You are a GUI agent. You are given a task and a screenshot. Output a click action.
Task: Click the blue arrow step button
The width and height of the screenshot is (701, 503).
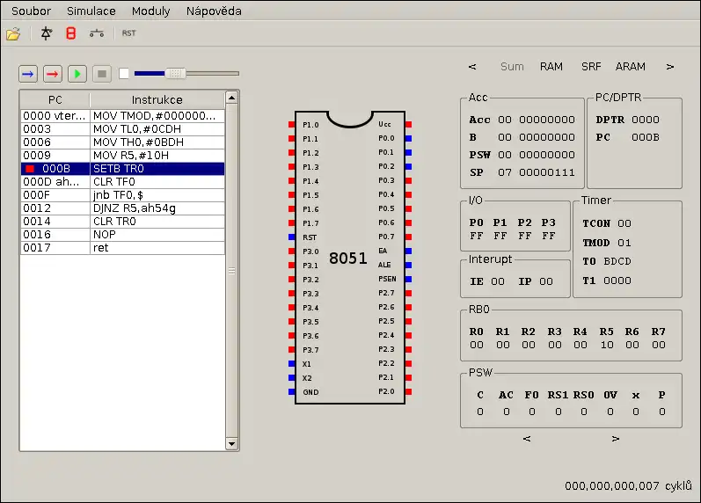coord(28,74)
